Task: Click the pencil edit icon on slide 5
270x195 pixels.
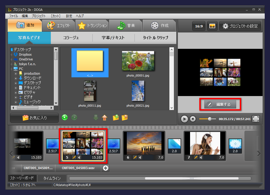Action: 74,158
